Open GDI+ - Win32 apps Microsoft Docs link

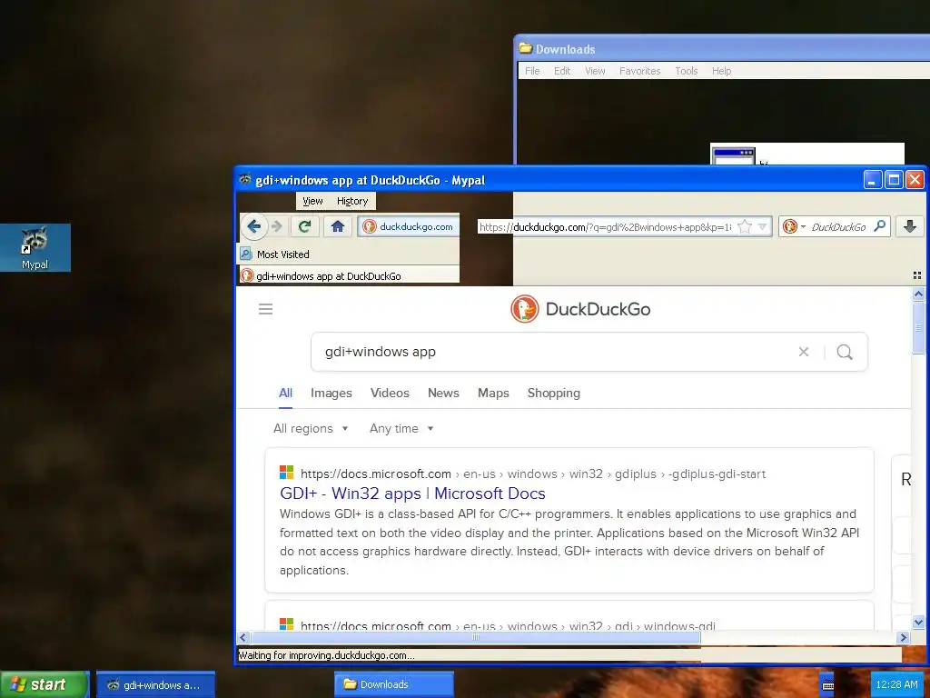coord(412,494)
